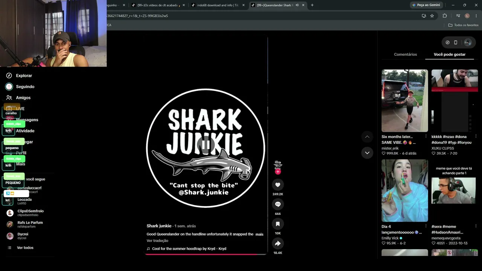The height and width of the screenshot is (271, 482).
Task: Open the Leozada followed account
Action: pos(24,201)
